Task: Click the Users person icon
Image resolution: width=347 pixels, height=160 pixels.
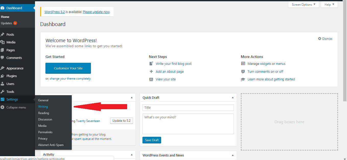Action: 2,84
